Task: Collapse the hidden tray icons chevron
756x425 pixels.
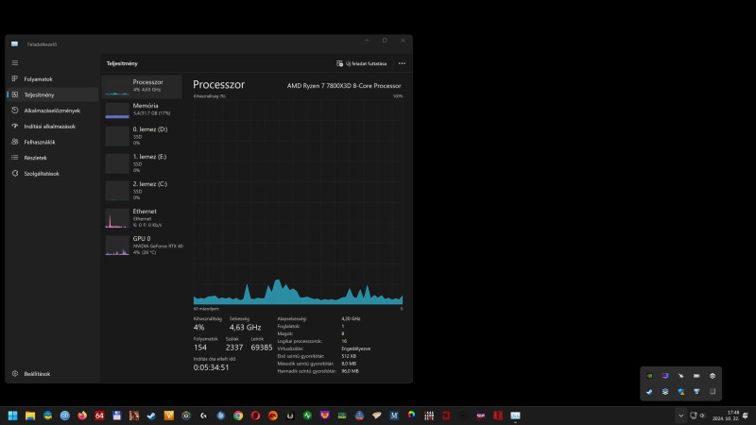Action: [680, 416]
